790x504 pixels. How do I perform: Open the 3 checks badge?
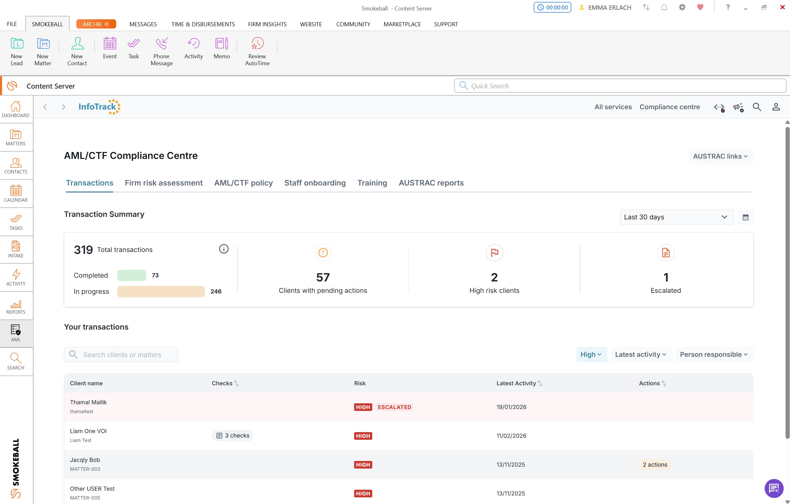click(x=233, y=436)
